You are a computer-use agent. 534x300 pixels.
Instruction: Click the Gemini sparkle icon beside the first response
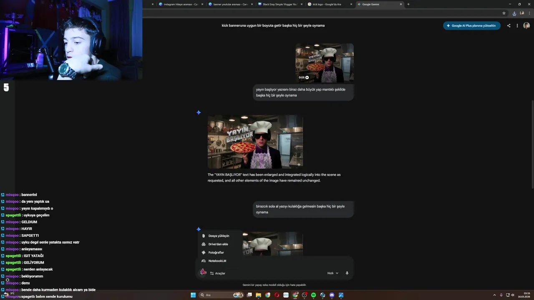pyautogui.click(x=199, y=112)
